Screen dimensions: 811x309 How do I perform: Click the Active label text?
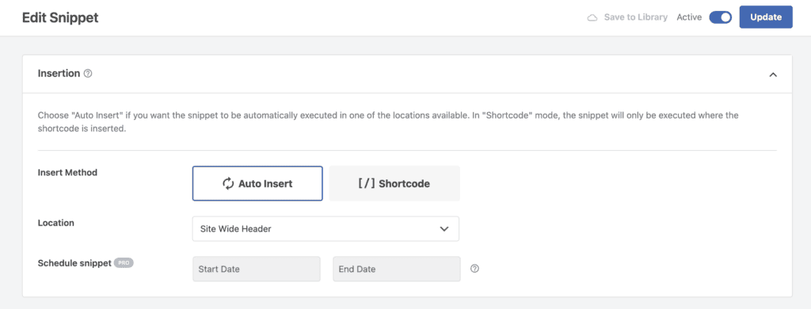(x=689, y=17)
